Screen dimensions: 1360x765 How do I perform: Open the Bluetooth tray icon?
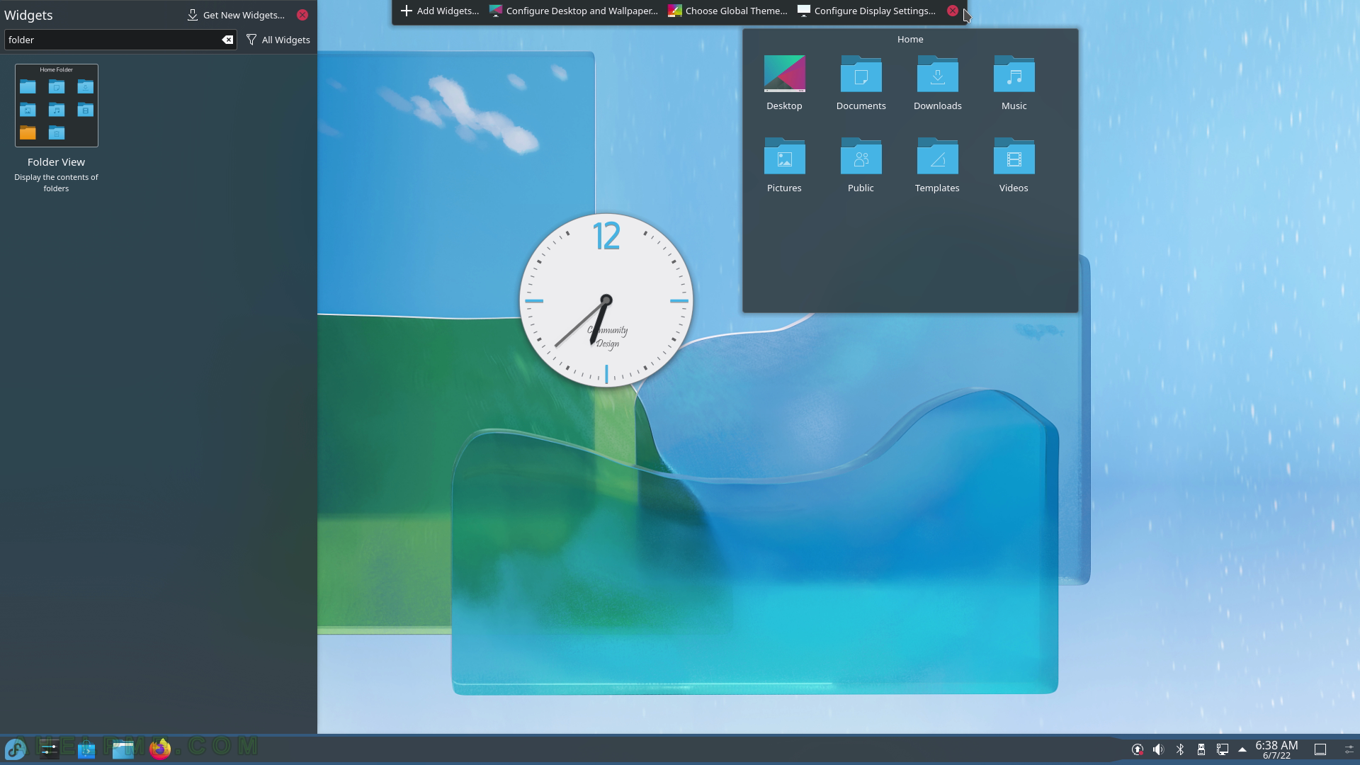pyautogui.click(x=1180, y=749)
